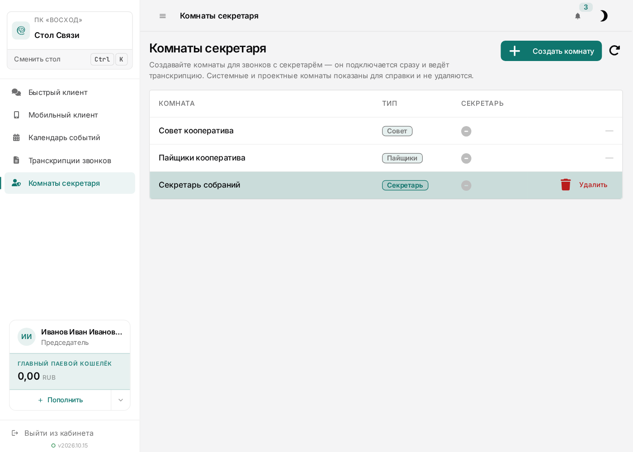This screenshot has width=633, height=452.
Task: Refresh the rooms list
Action: click(x=614, y=51)
